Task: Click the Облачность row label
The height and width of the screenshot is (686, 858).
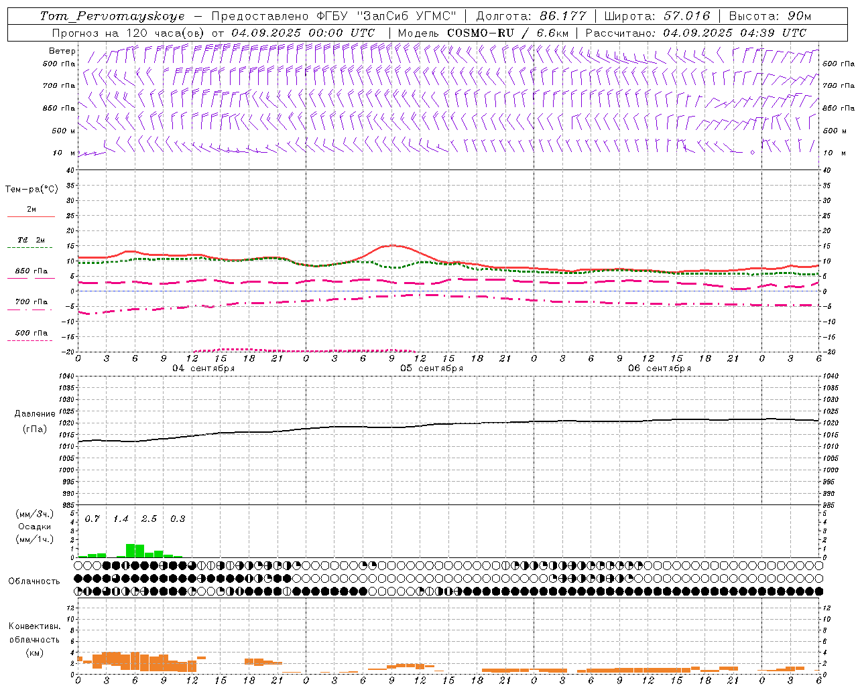Action: 34,581
